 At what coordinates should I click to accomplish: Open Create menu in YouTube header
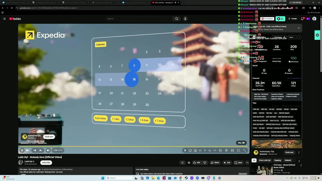coord(292,19)
